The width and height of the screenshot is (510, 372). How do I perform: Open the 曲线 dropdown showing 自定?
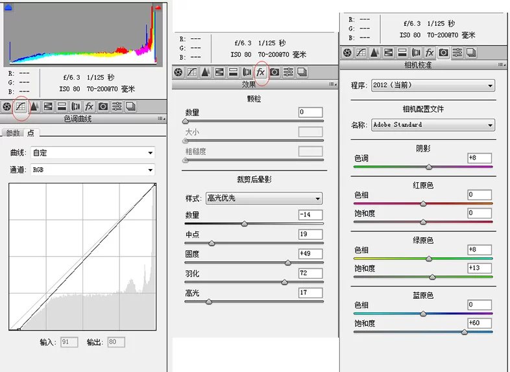click(x=93, y=153)
